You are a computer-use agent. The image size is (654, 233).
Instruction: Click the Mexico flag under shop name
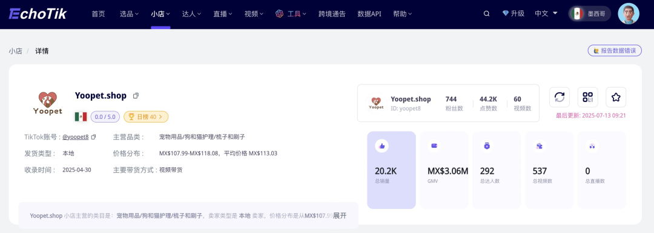click(81, 116)
